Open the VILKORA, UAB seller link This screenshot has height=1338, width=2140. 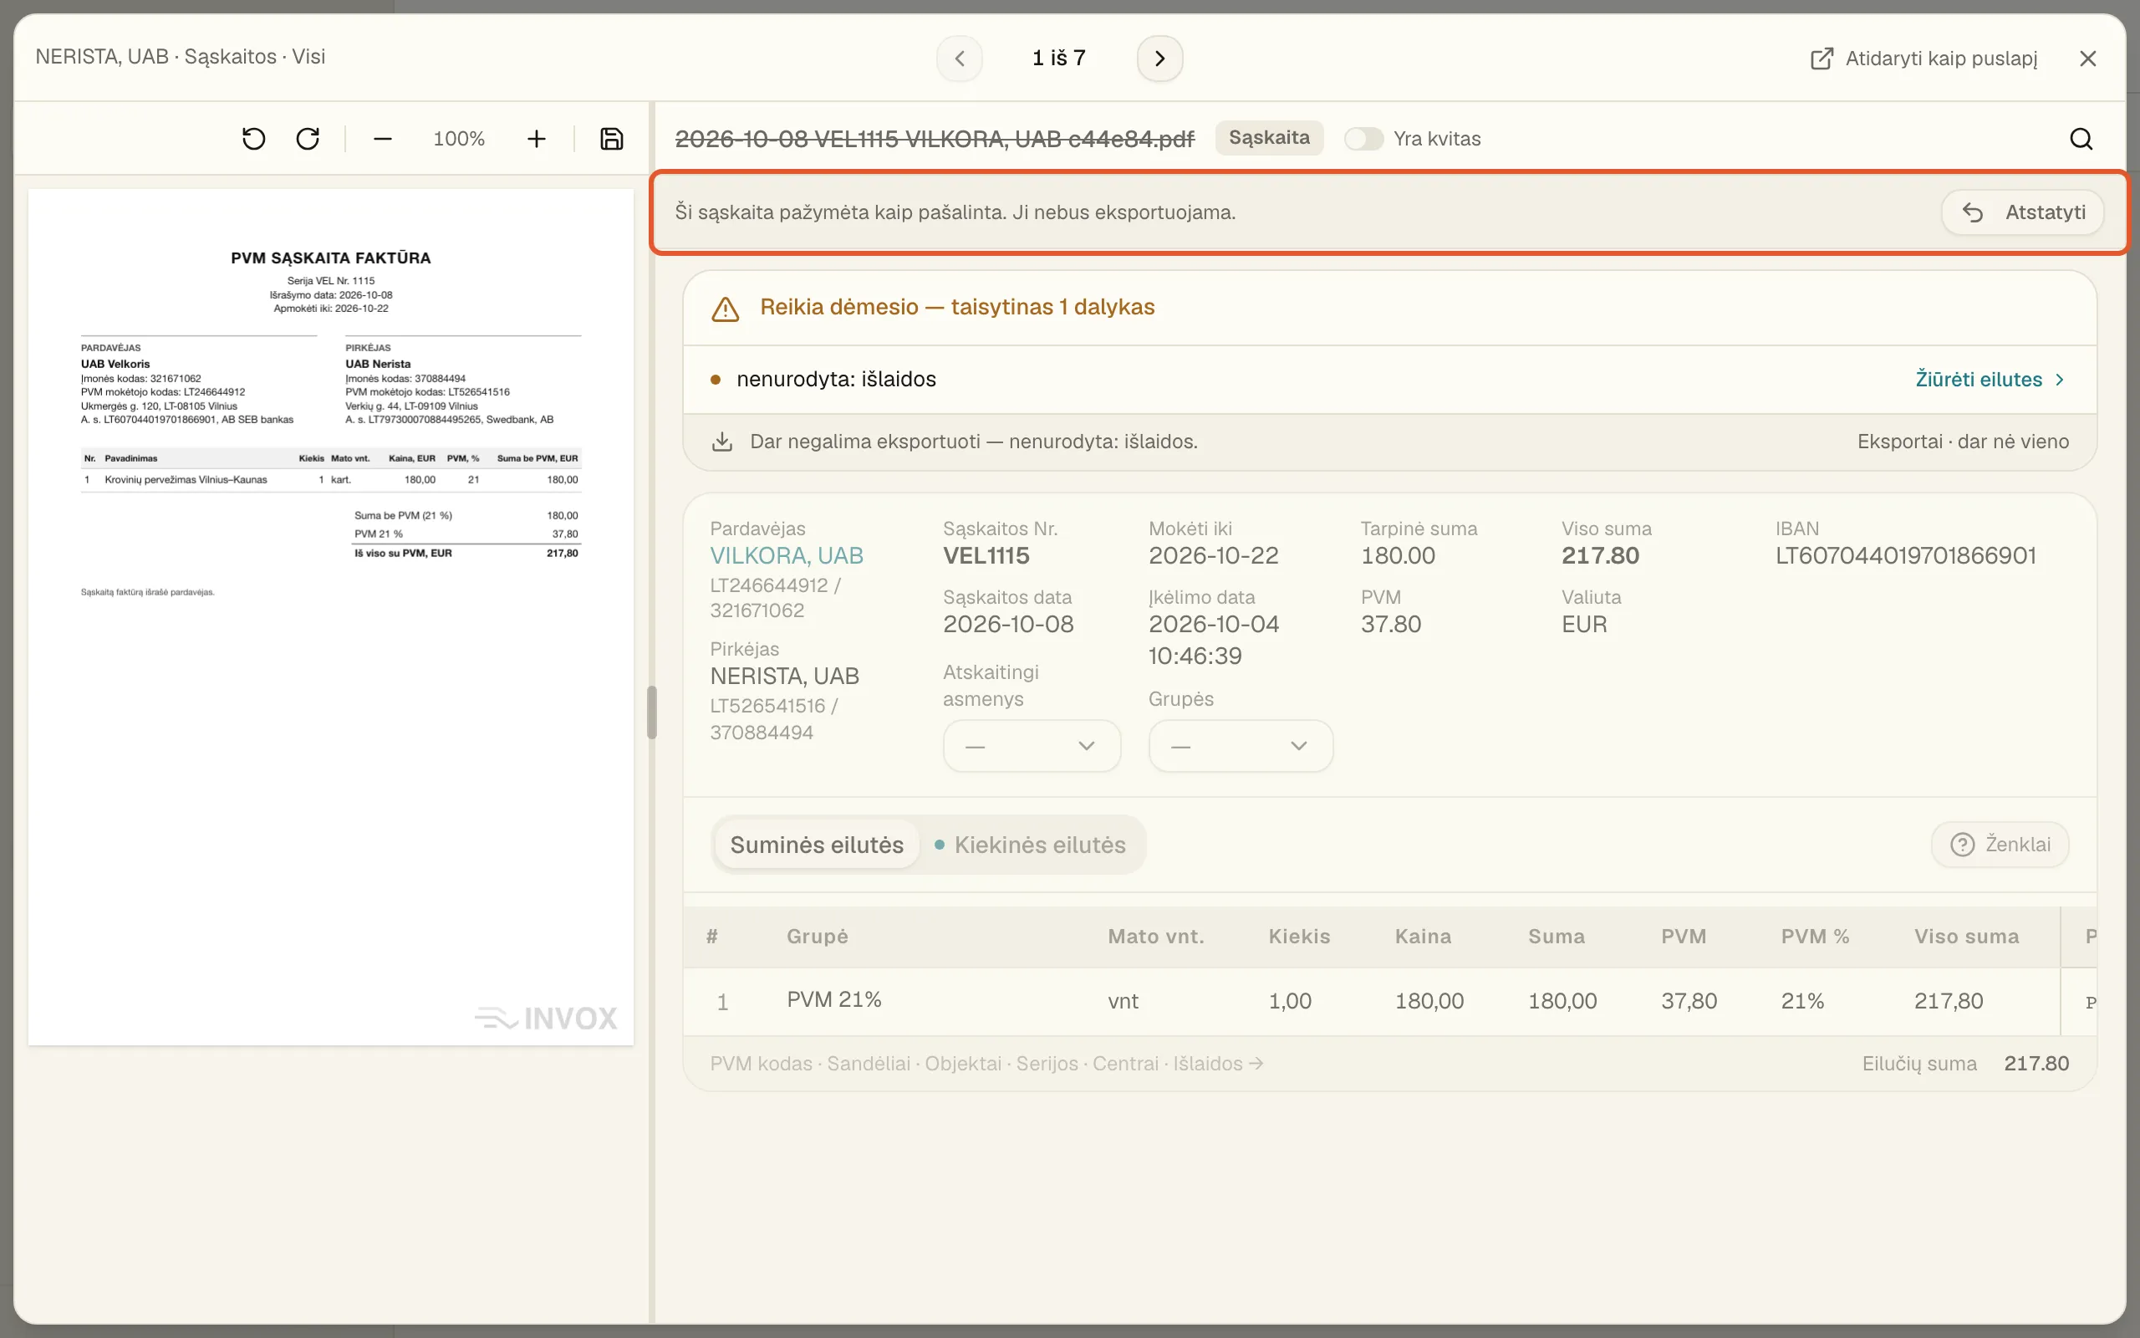[x=786, y=556]
